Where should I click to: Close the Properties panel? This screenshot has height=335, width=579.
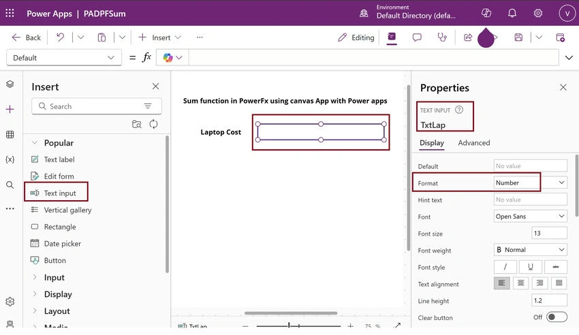tap(563, 87)
